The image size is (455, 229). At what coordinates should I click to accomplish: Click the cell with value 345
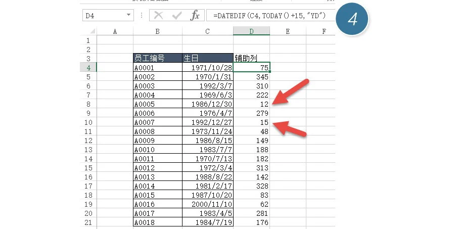251,76
